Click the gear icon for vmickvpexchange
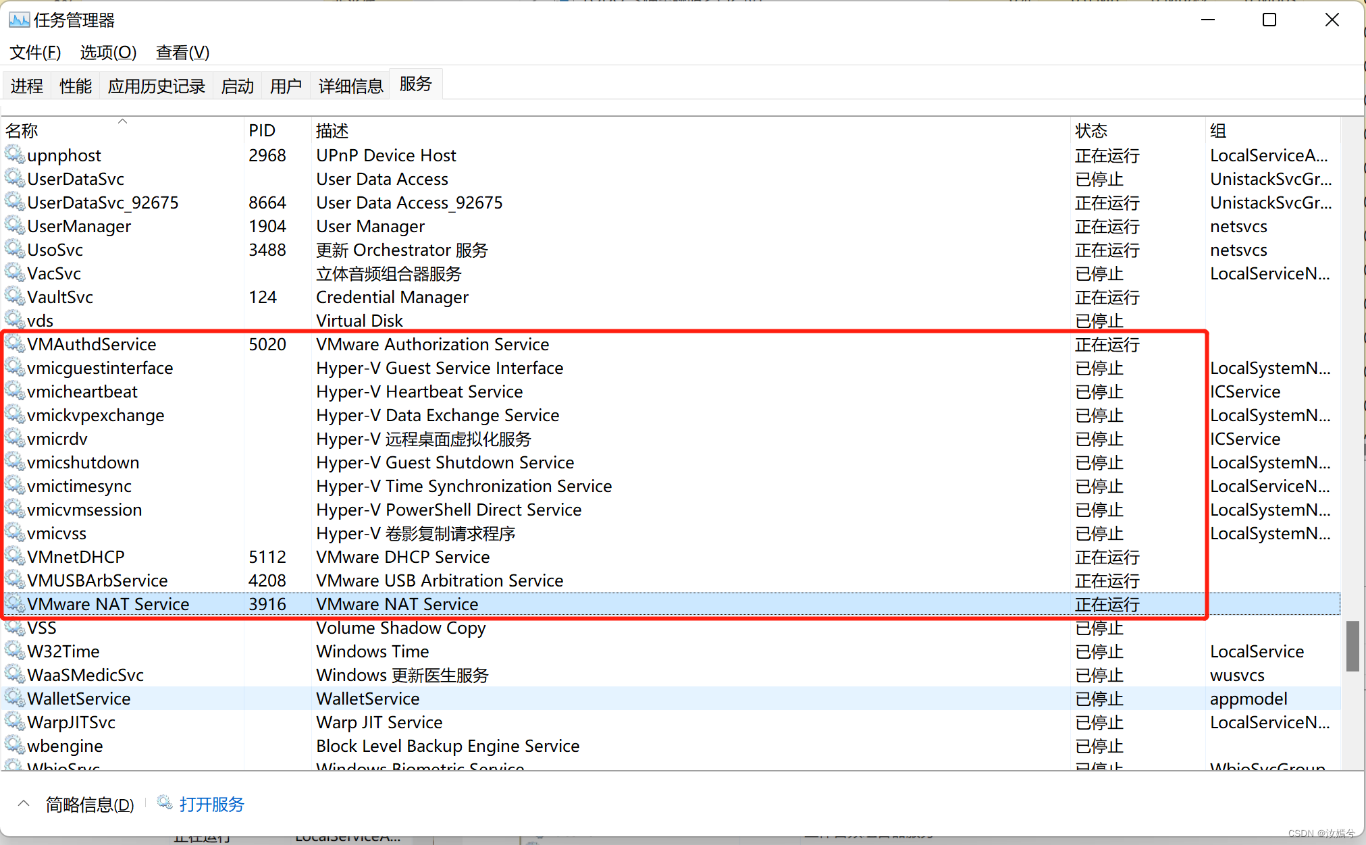Screen dimensions: 1366x845 coord(15,414)
